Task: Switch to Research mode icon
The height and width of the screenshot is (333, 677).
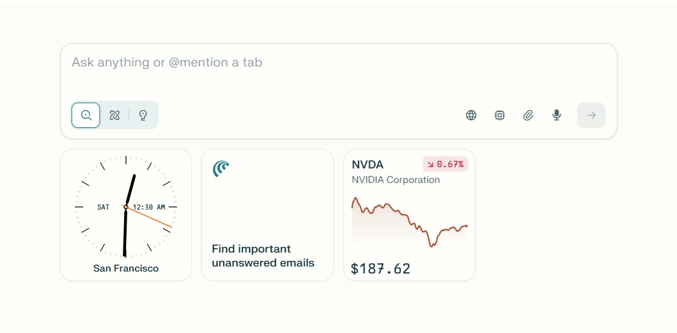Action: [x=115, y=115]
